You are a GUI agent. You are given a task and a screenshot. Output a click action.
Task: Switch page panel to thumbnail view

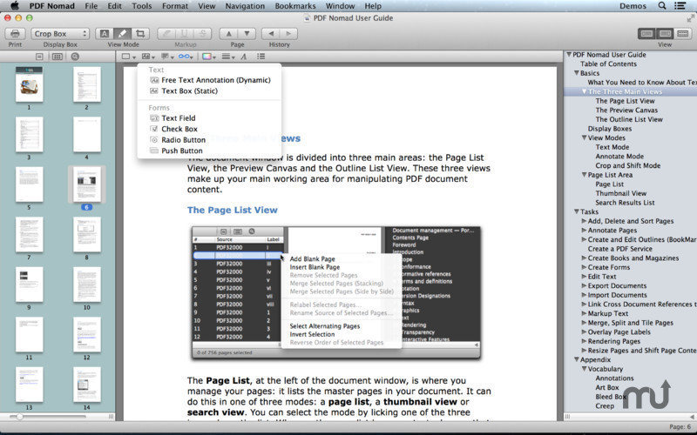[57, 57]
